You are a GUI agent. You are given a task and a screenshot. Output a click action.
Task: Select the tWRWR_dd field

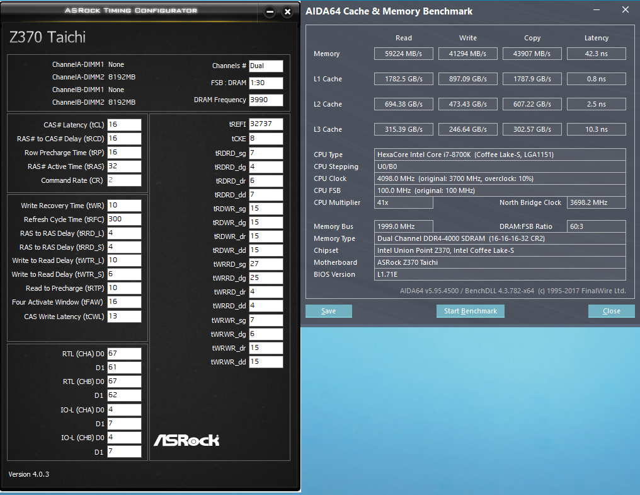click(x=266, y=362)
